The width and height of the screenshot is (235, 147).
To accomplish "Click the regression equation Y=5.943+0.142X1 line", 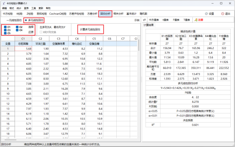I will click(188, 88).
